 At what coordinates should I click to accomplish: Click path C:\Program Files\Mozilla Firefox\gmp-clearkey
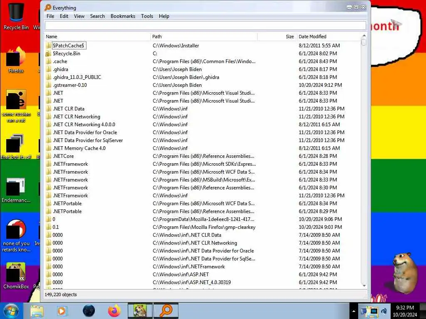coord(204,227)
